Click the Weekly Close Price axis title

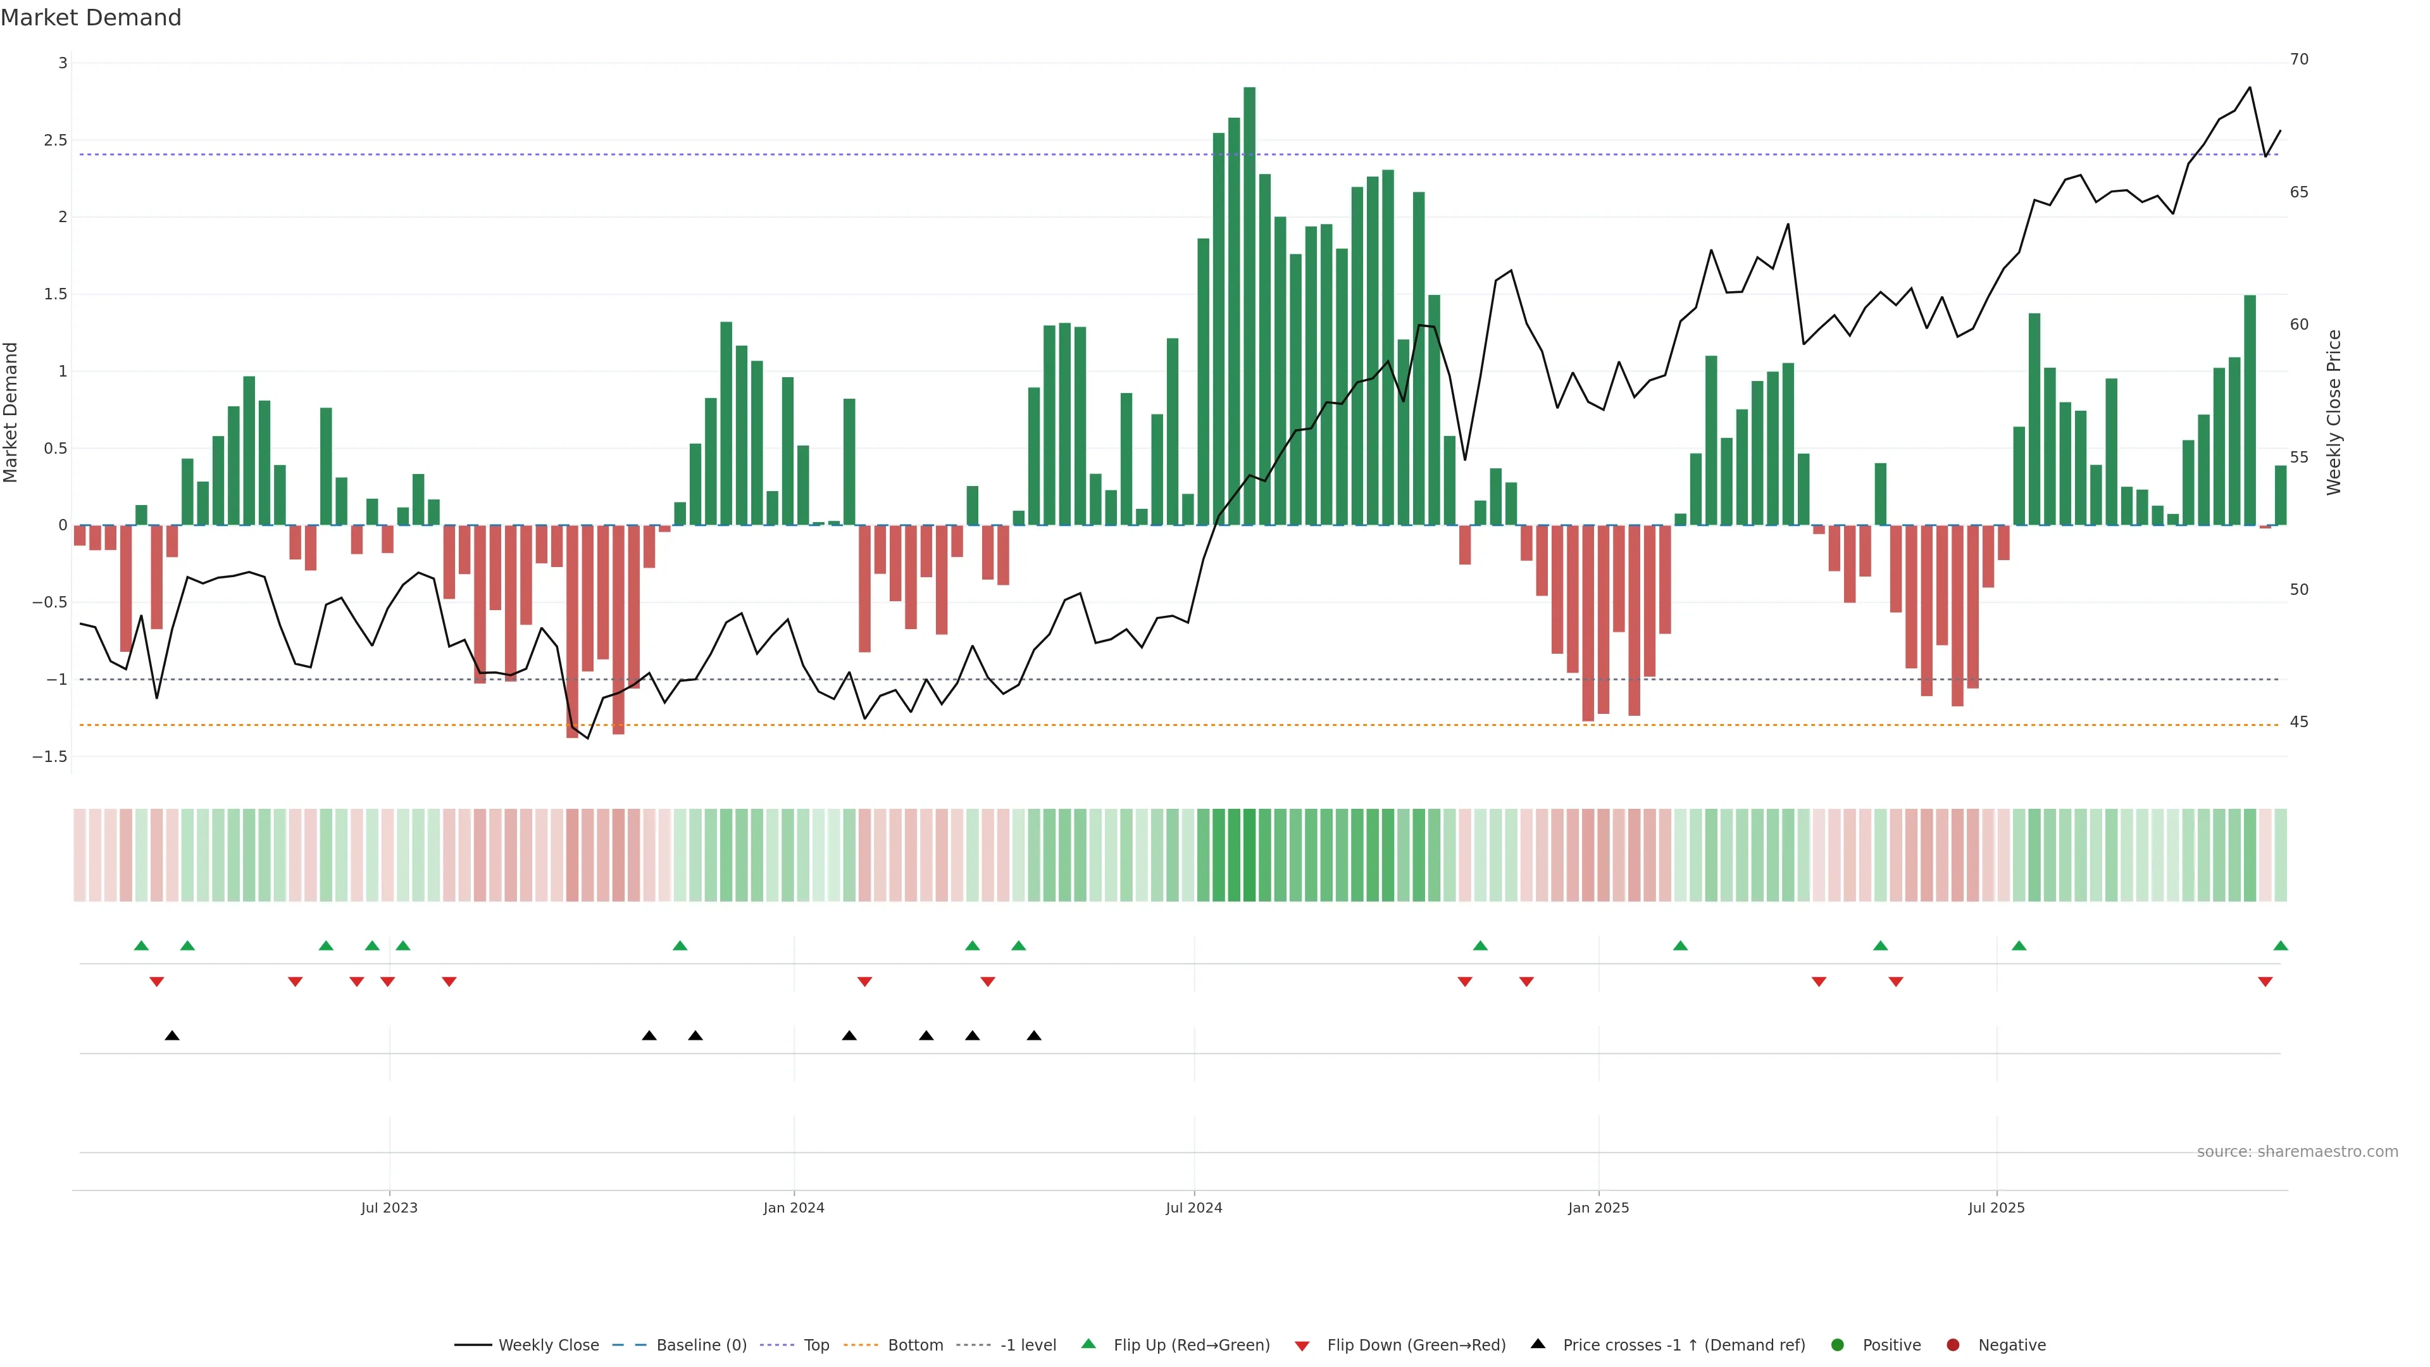2334,412
